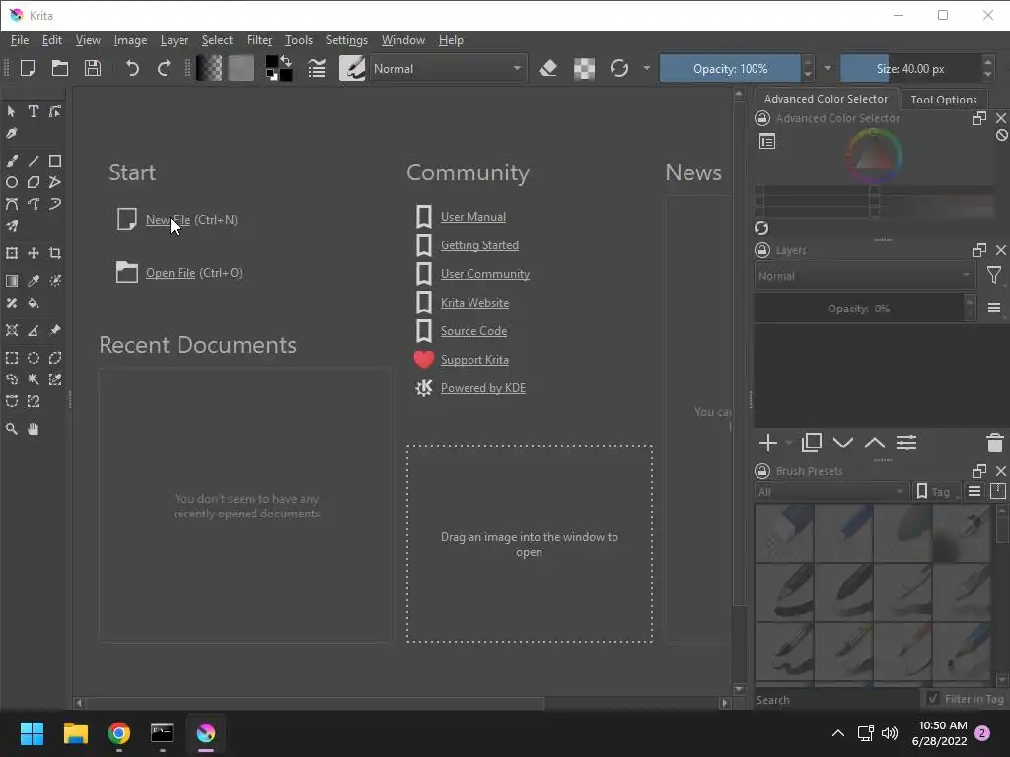
Task: Click the Save document toolbar icon
Action: [x=93, y=68]
